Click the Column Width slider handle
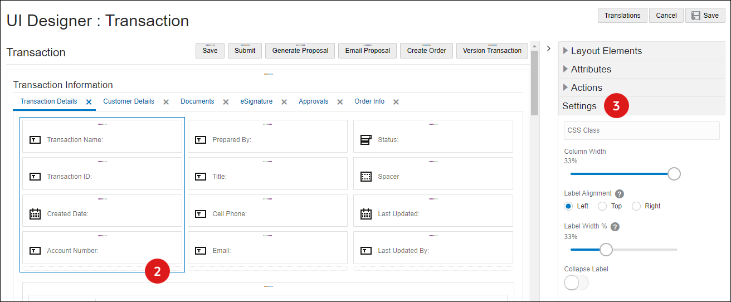 tap(674, 174)
